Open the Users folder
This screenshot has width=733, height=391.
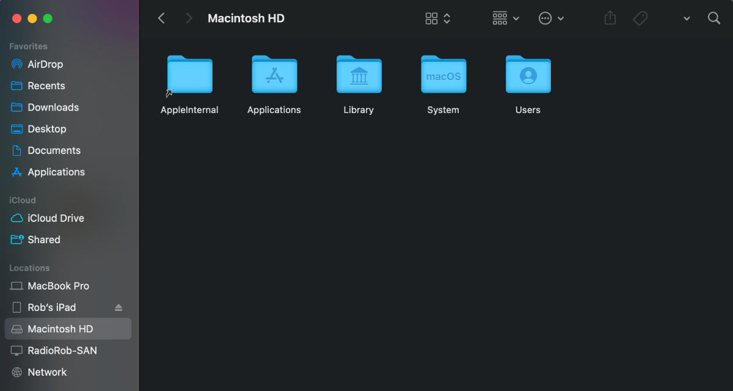[x=528, y=75]
